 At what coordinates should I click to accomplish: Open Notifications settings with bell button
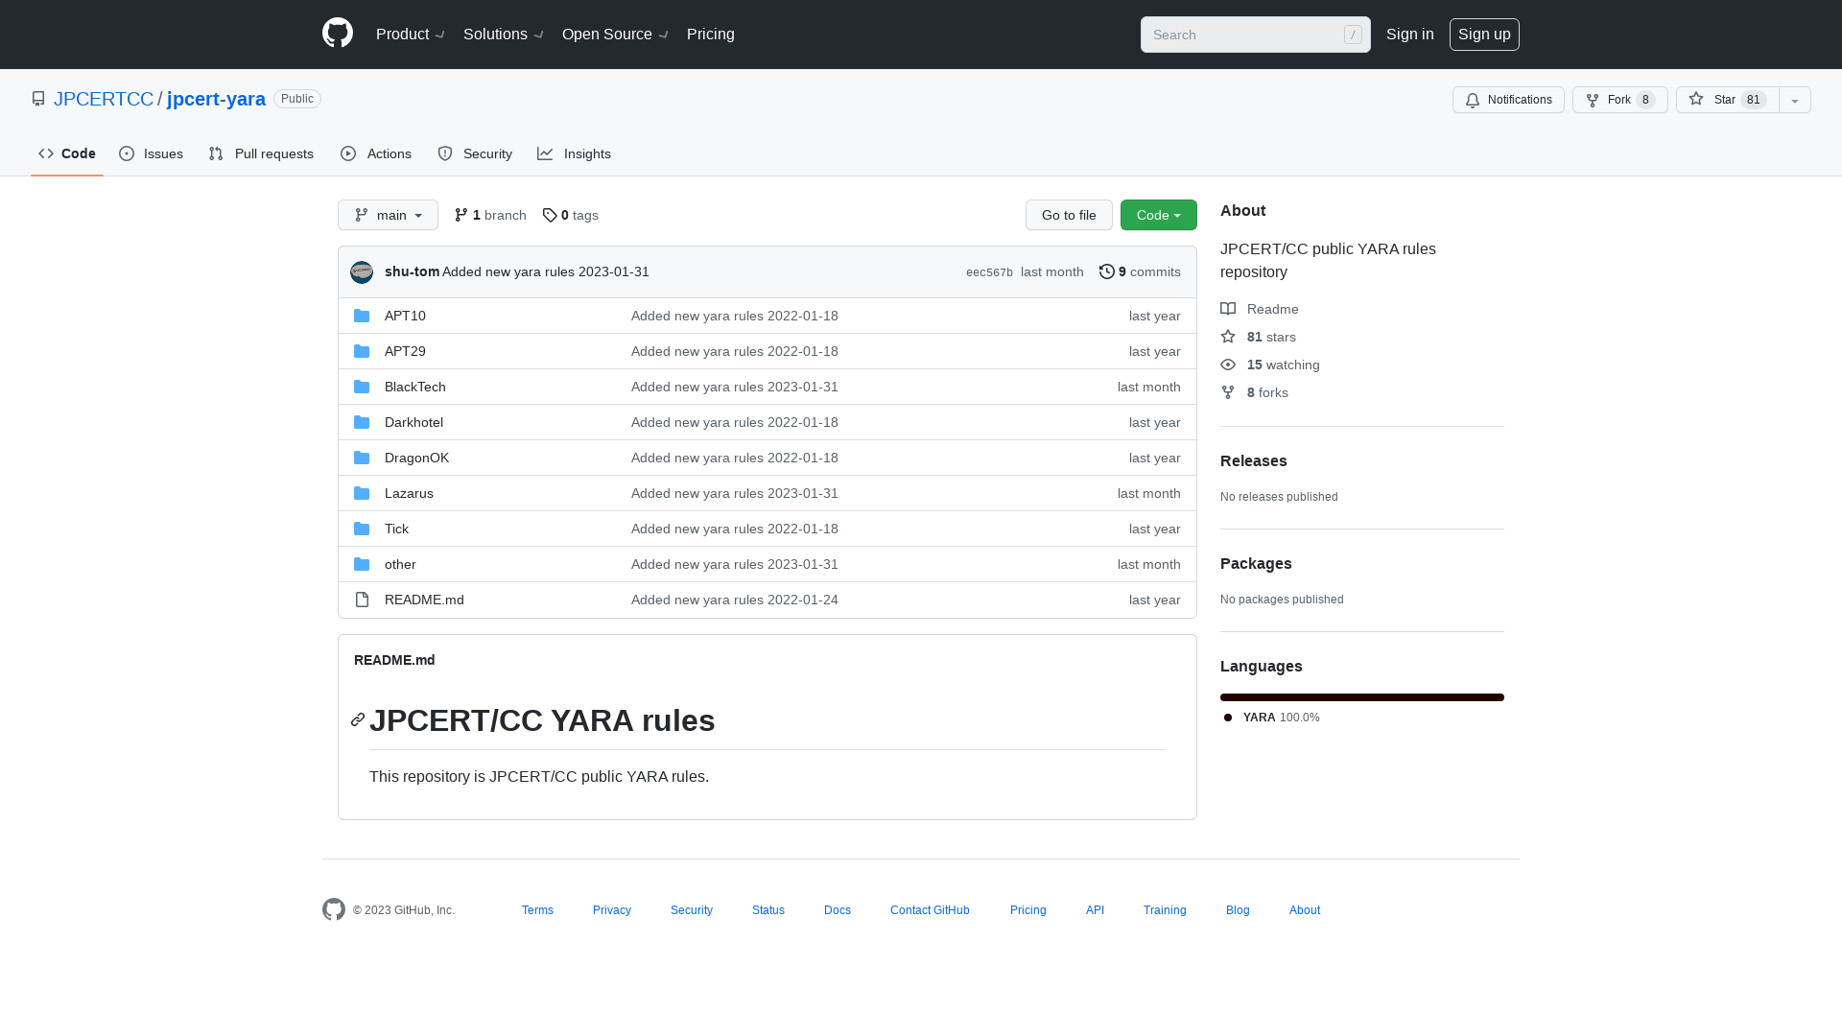coord(1508,100)
